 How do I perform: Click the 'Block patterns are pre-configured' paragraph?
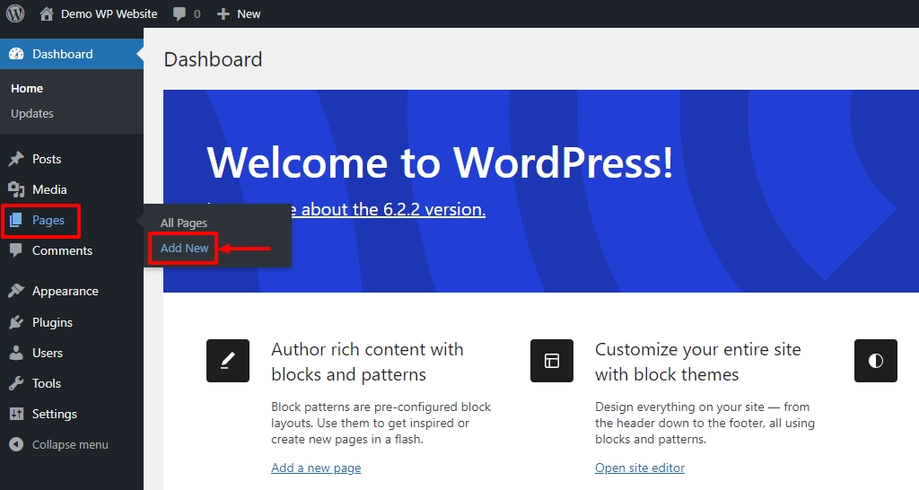[x=381, y=424]
